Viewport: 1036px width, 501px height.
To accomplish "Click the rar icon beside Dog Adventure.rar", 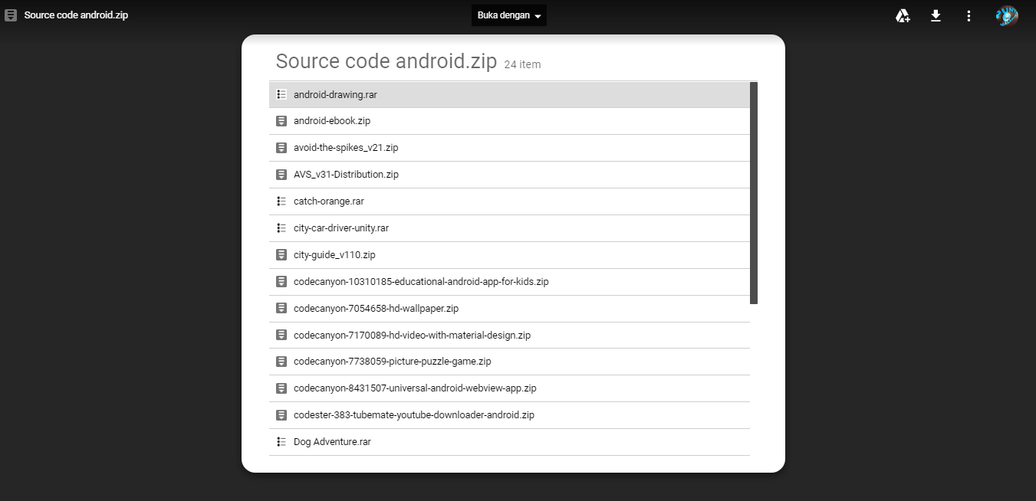I will tap(281, 441).
